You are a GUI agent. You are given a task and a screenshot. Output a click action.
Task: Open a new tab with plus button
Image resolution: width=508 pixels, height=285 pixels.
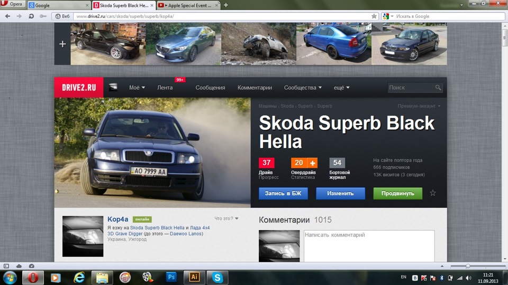[x=226, y=5]
